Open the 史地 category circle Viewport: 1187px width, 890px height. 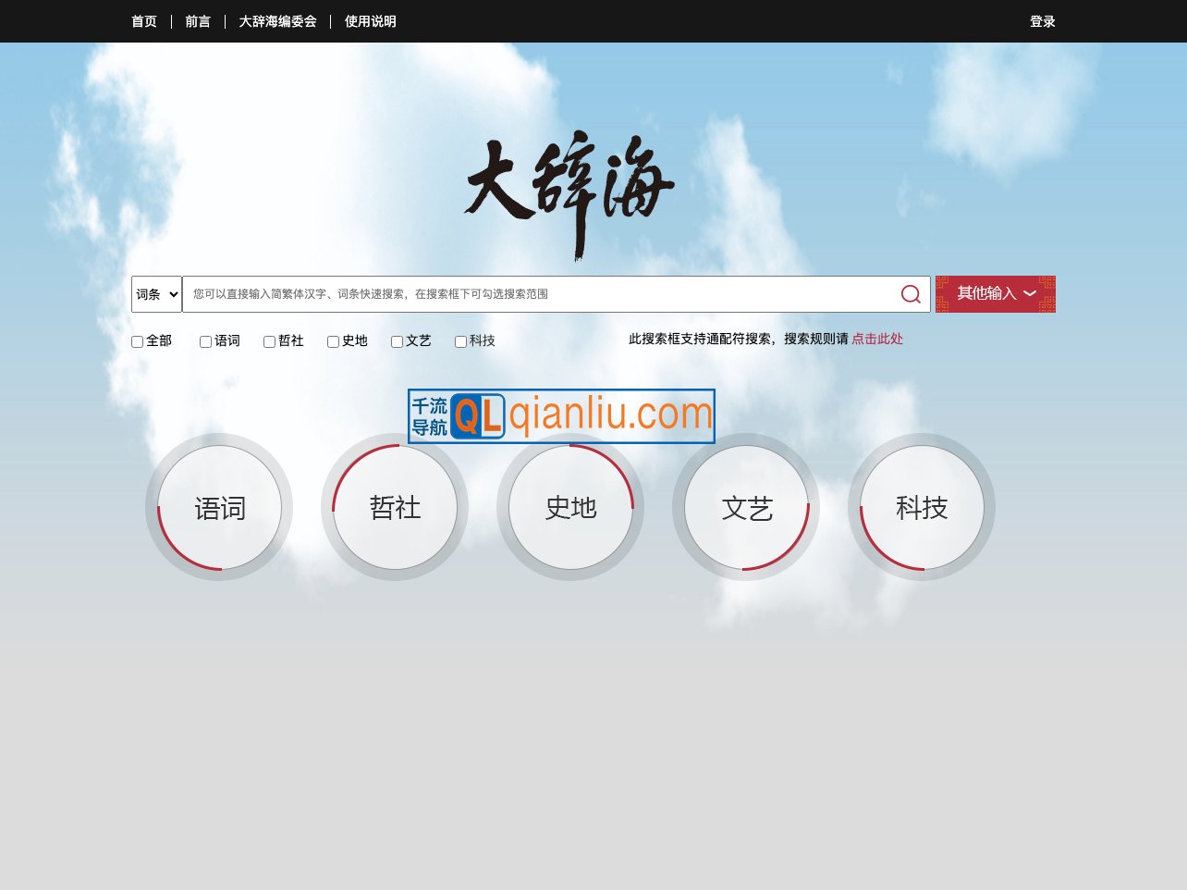(570, 508)
